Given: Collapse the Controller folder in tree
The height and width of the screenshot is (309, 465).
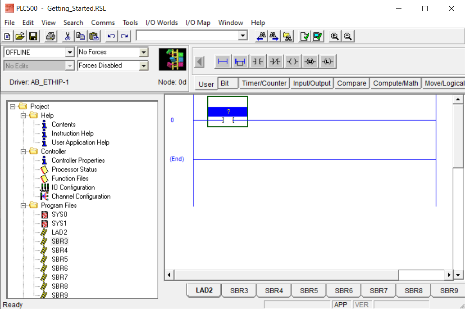Looking at the screenshot, I should (x=23, y=152).
